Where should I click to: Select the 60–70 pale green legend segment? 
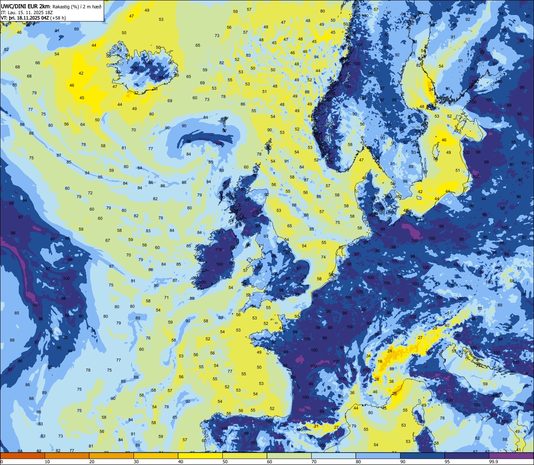click(x=289, y=456)
